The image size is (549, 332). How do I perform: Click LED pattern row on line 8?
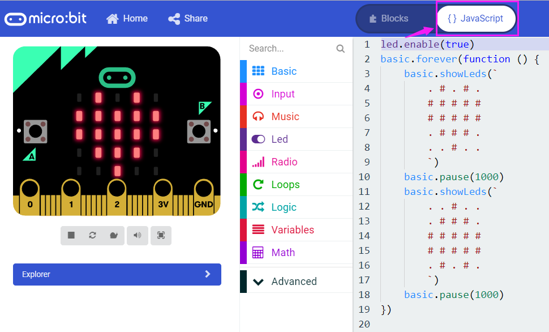tap(454, 148)
